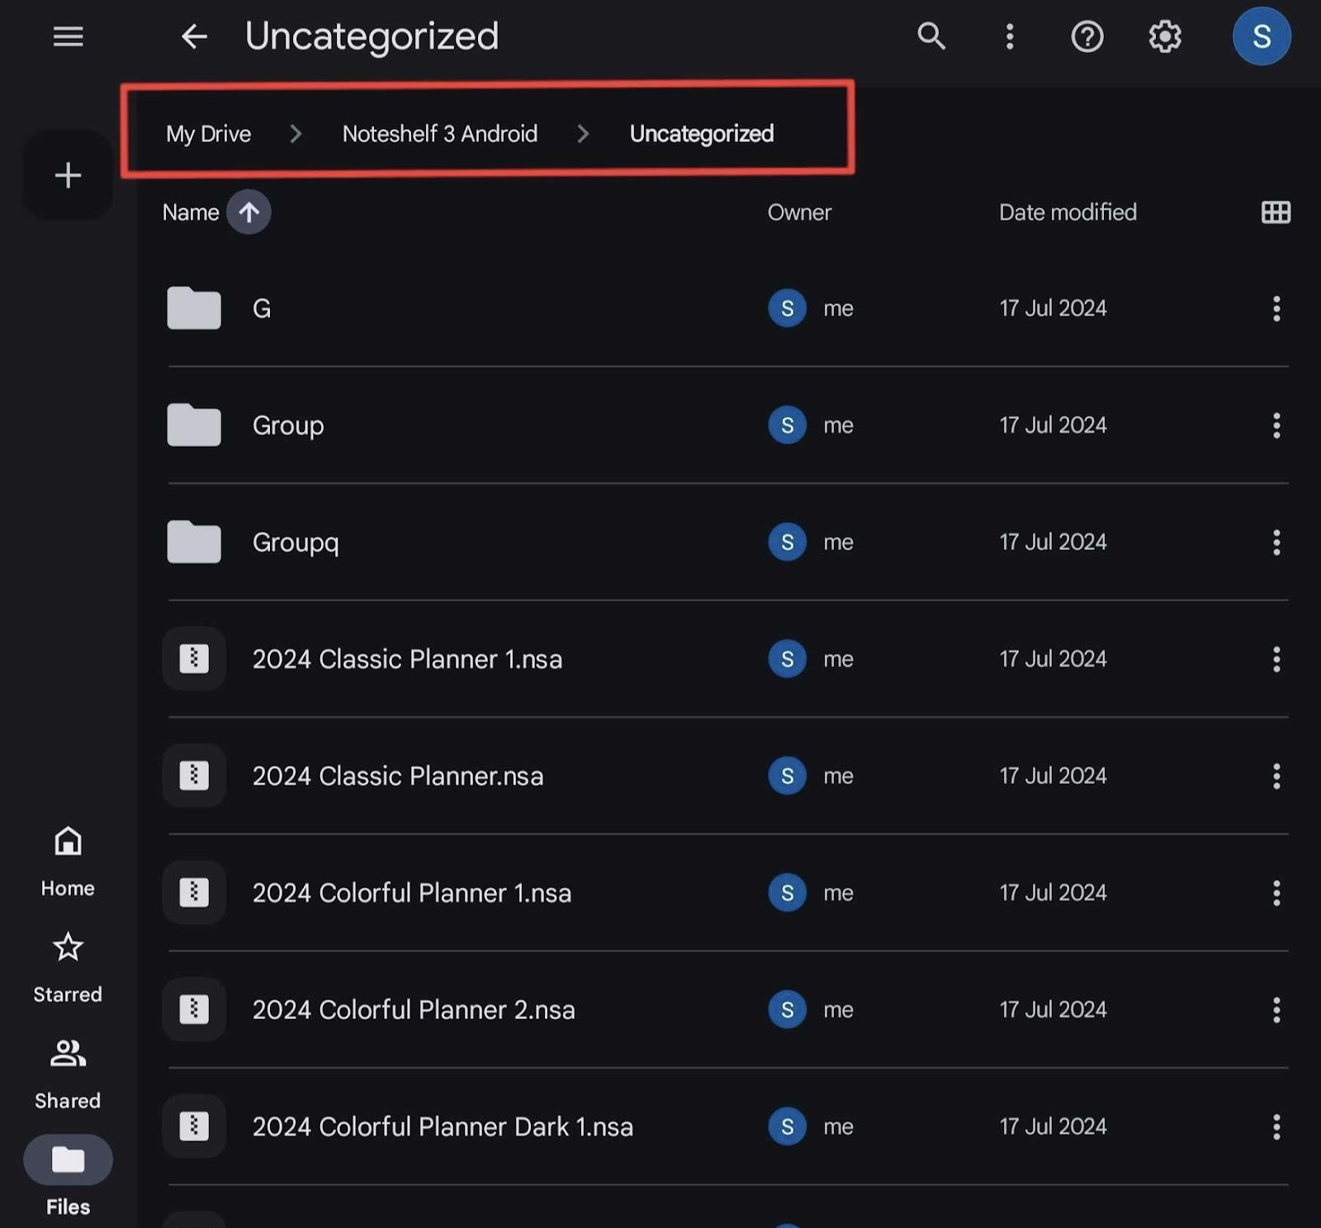Click the Uncategorized breadcrumb item
1321x1228 pixels.
click(701, 134)
